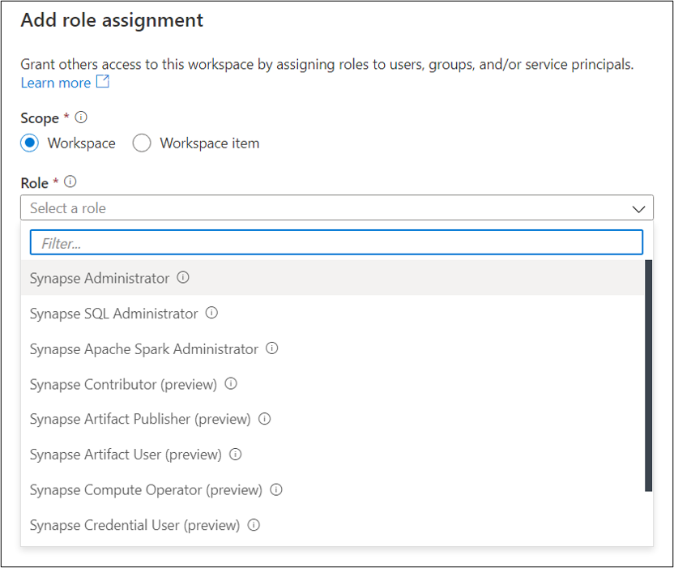Click the Filter text input field

[x=336, y=242]
